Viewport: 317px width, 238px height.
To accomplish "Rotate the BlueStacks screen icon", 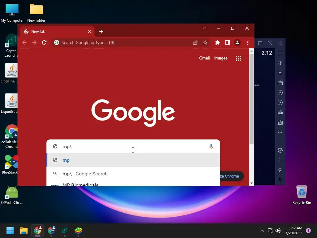I will tap(280, 103).
